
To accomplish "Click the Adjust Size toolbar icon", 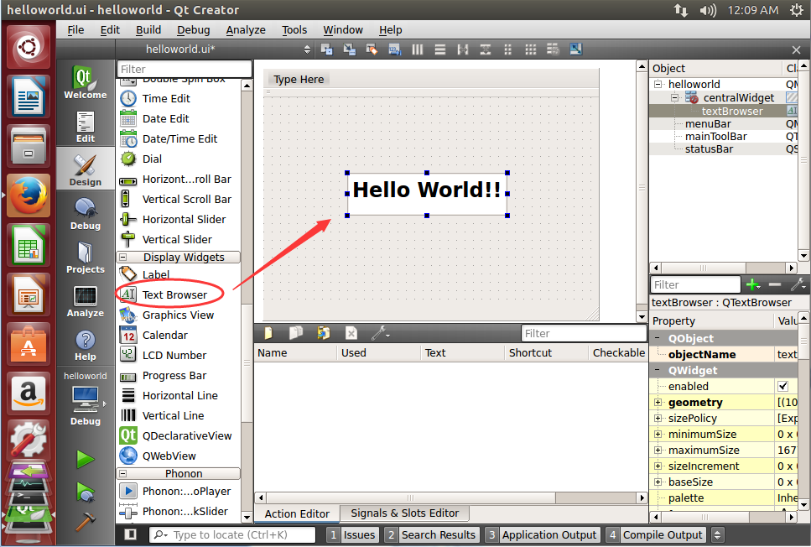I will click(x=575, y=49).
